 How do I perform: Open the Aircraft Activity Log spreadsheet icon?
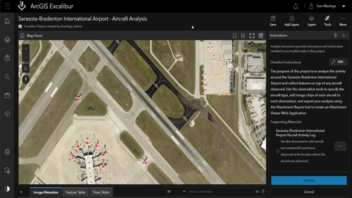[x=278, y=151]
